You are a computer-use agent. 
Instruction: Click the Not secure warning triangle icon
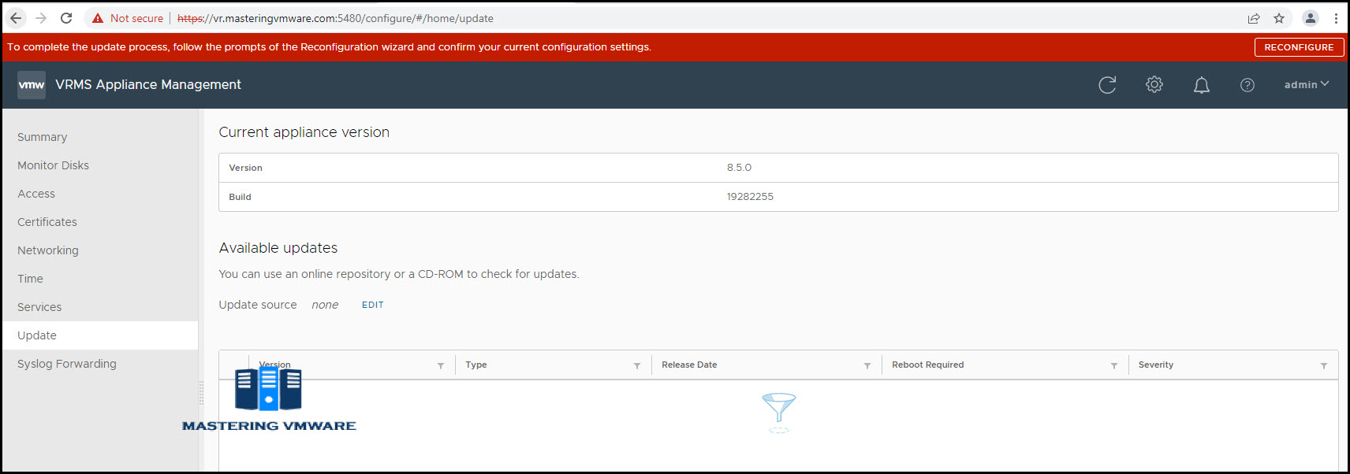pos(98,18)
